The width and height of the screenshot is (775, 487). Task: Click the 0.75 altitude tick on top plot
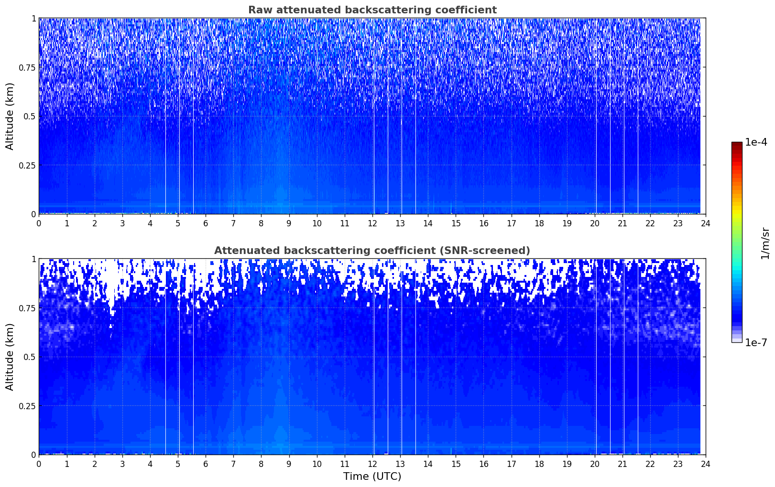[x=27, y=67]
